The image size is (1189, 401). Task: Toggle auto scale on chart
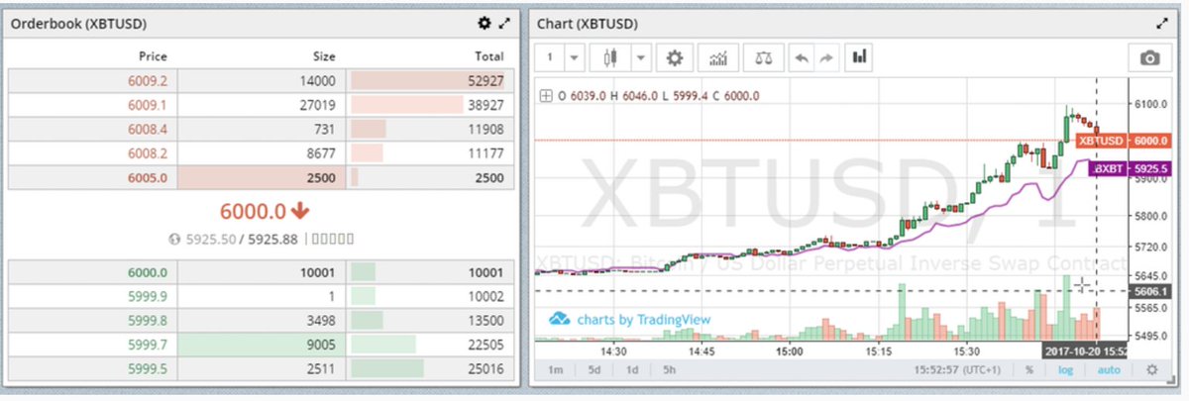coord(1110,369)
